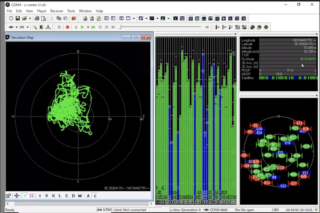Click the Deviation Map horizontal scrollbar

click(78, 203)
